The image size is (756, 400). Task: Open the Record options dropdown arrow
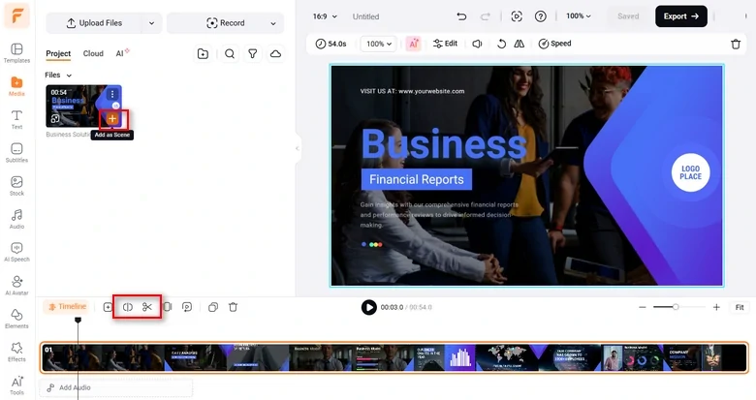[x=273, y=23]
